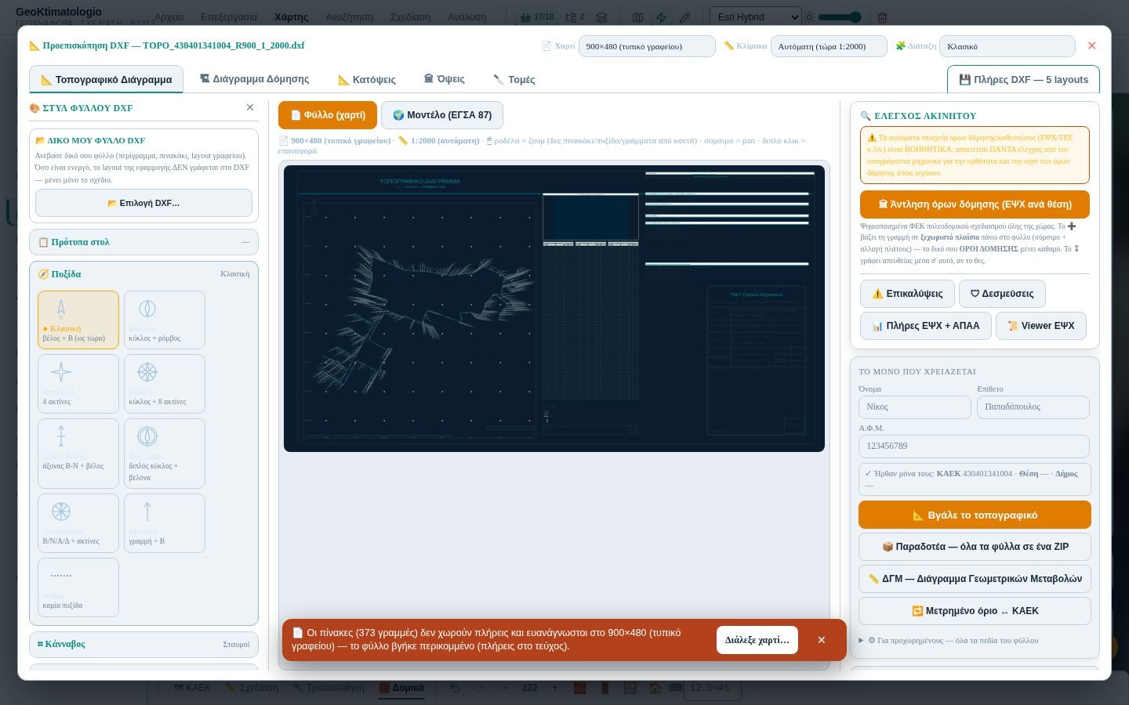
Task: Switch to the Όψεις tab
Action: 444,79
